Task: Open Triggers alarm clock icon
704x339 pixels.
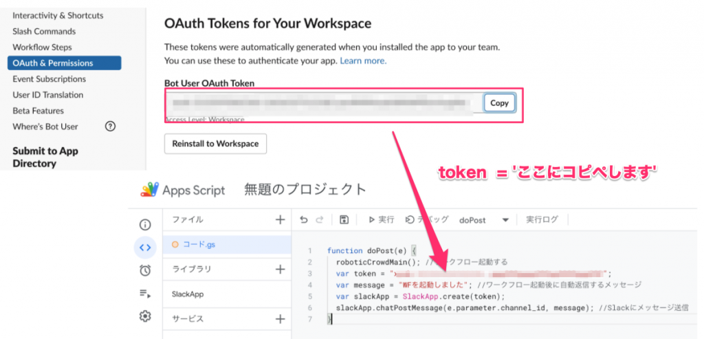Action: [x=145, y=270]
